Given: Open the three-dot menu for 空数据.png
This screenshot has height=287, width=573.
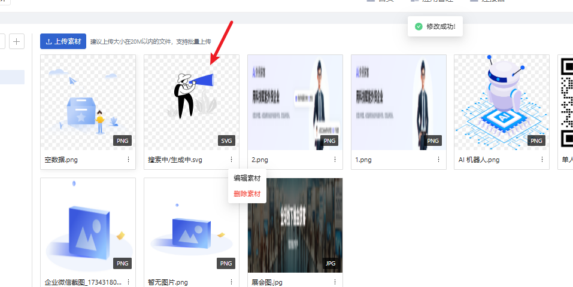Looking at the screenshot, I should tap(128, 160).
